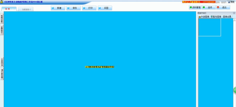Click the 登陆: 管理员 login label
This screenshot has width=236, height=107.
pos(221,2)
